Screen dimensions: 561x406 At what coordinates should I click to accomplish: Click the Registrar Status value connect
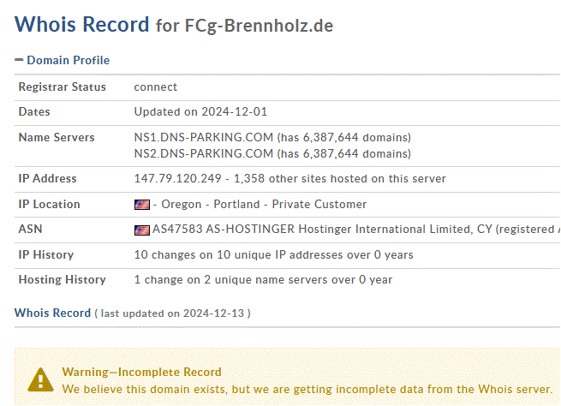pos(156,87)
